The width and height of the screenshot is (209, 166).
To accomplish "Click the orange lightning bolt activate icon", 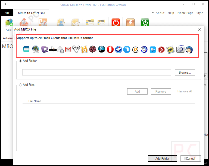I will click(130, 22).
